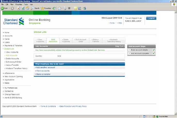Open dropdown arrow next to Back button

click(9, 8)
